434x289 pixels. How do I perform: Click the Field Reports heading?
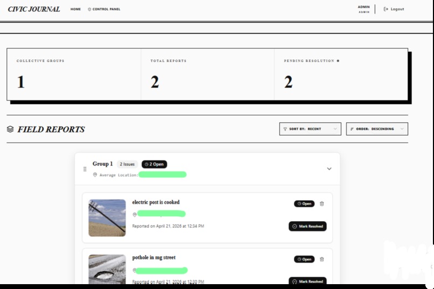click(51, 129)
